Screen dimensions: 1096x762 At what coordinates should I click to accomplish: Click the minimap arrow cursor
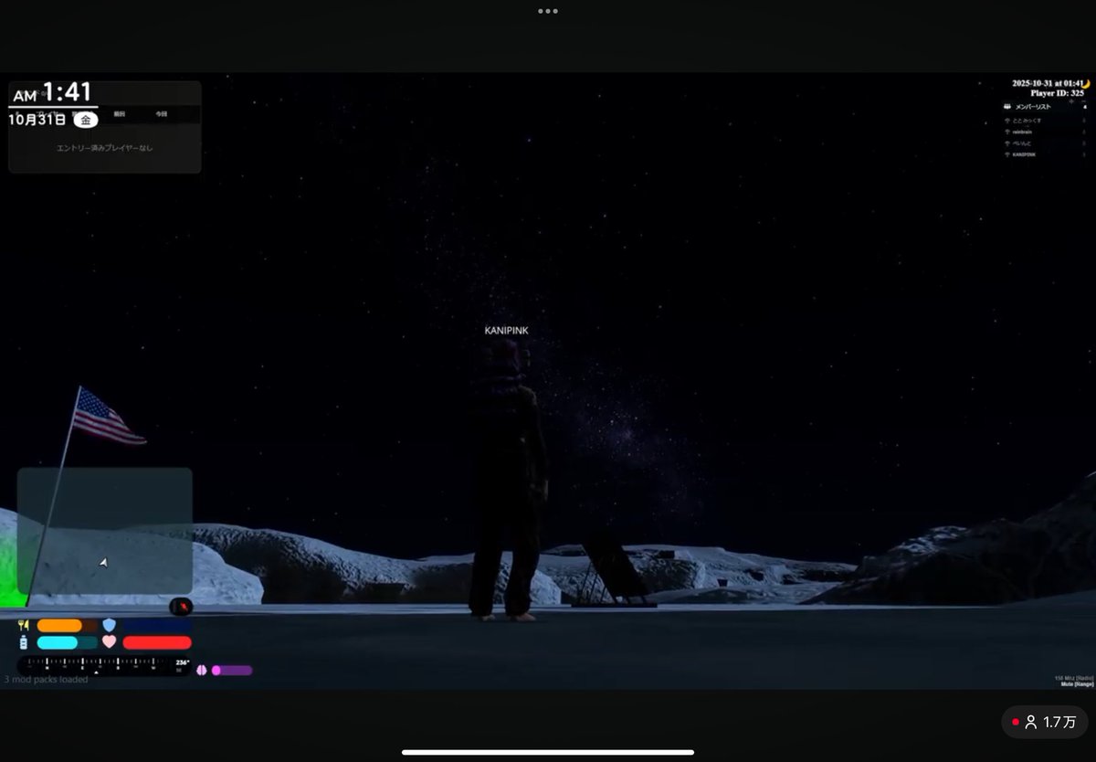click(x=104, y=563)
